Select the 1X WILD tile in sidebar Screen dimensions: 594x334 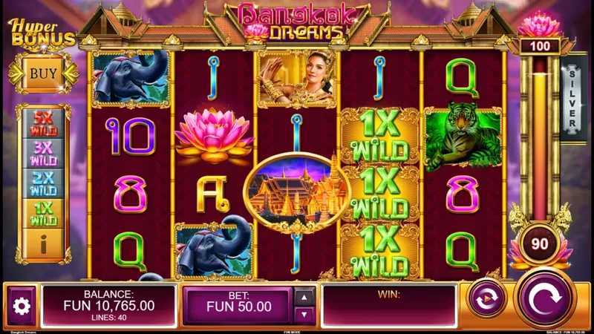(x=44, y=214)
